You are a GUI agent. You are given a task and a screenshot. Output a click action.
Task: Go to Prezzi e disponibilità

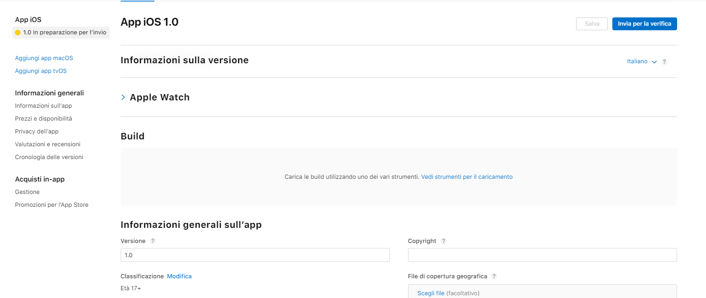tap(43, 119)
